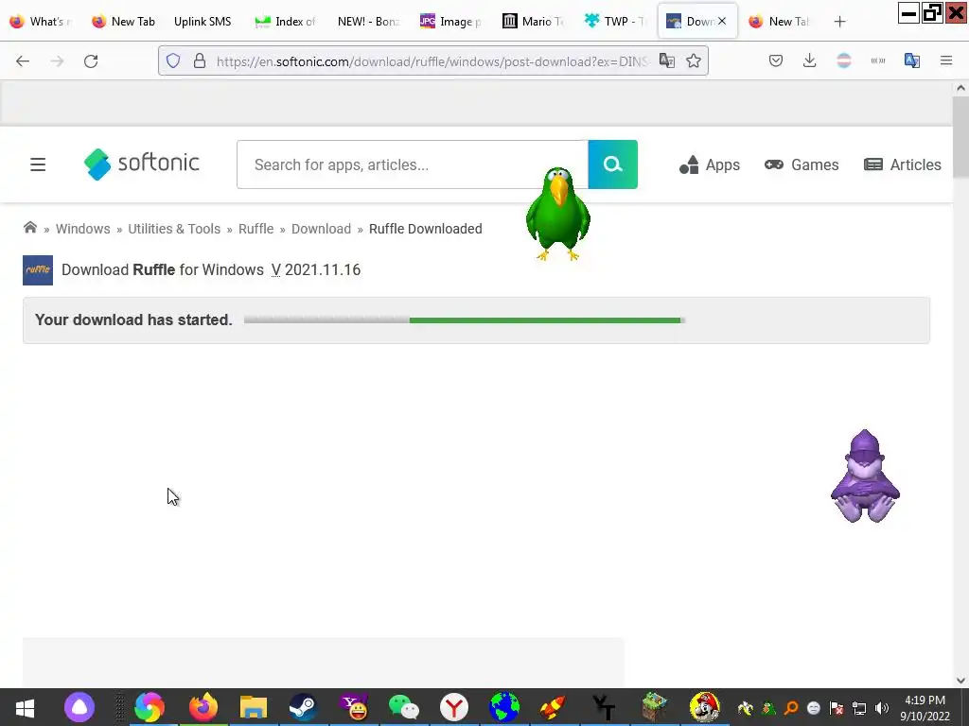Image resolution: width=969 pixels, height=726 pixels.
Task: Open the Windows Start menu
Action: [x=25, y=707]
